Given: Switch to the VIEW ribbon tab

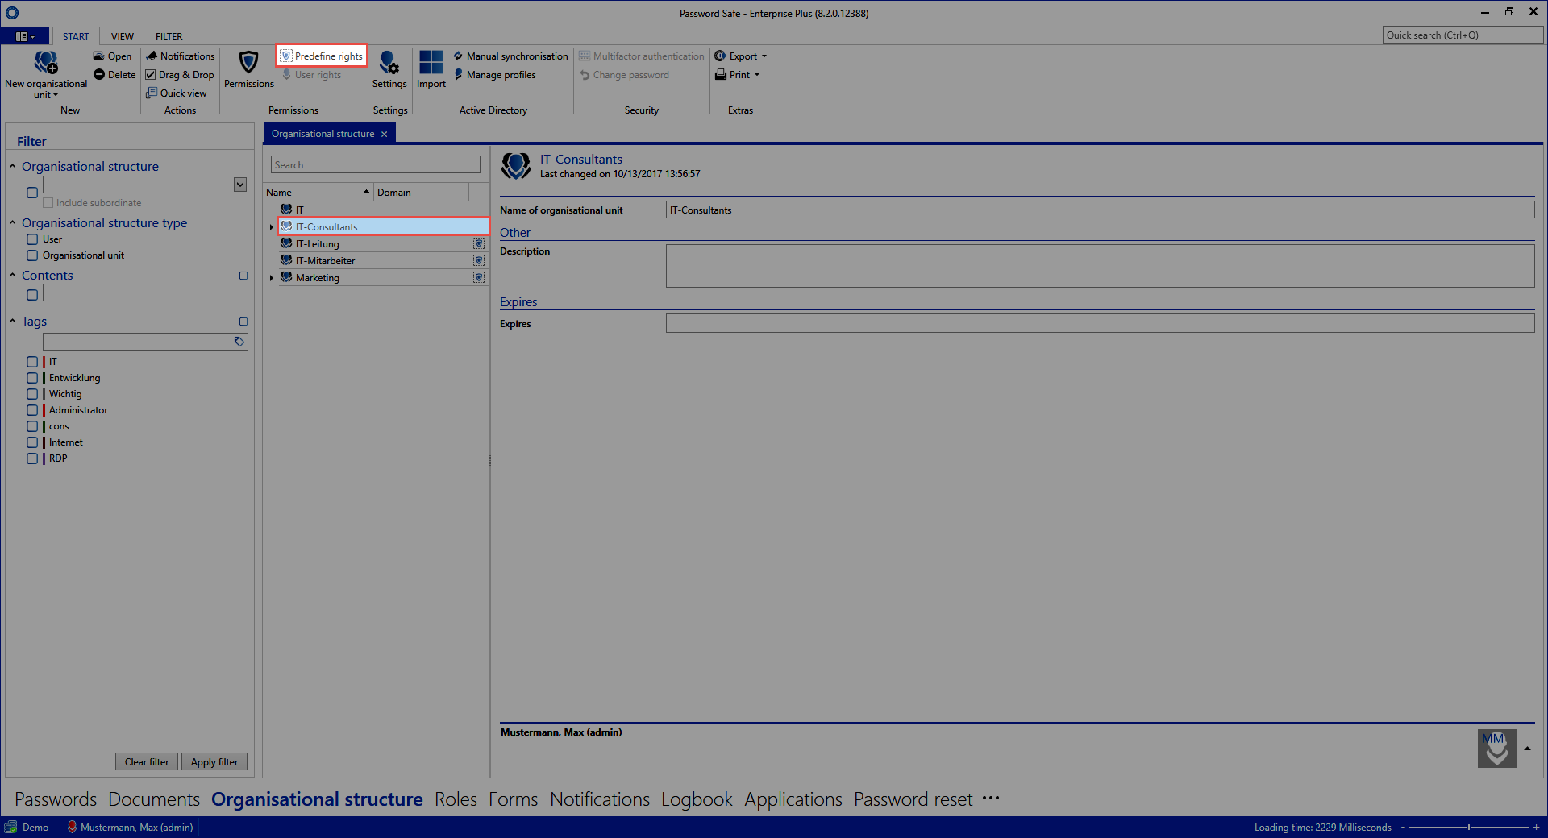Looking at the screenshot, I should point(123,36).
